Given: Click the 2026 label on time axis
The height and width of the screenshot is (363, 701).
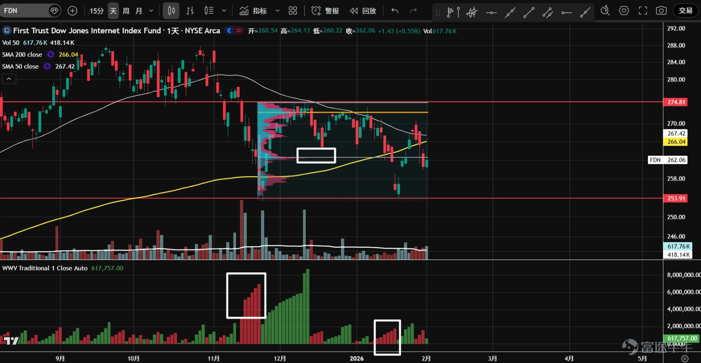Looking at the screenshot, I should [357, 358].
